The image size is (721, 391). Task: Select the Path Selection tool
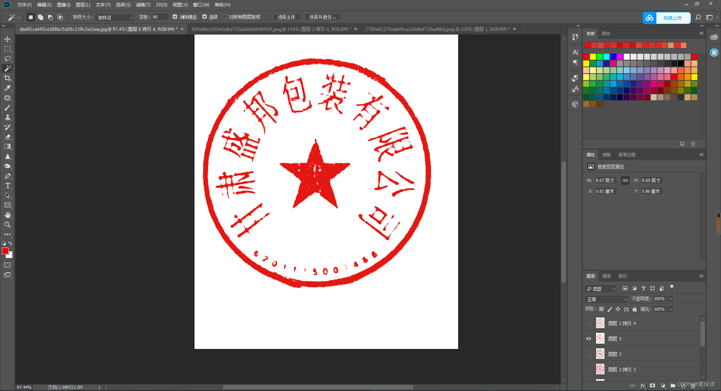[8, 196]
